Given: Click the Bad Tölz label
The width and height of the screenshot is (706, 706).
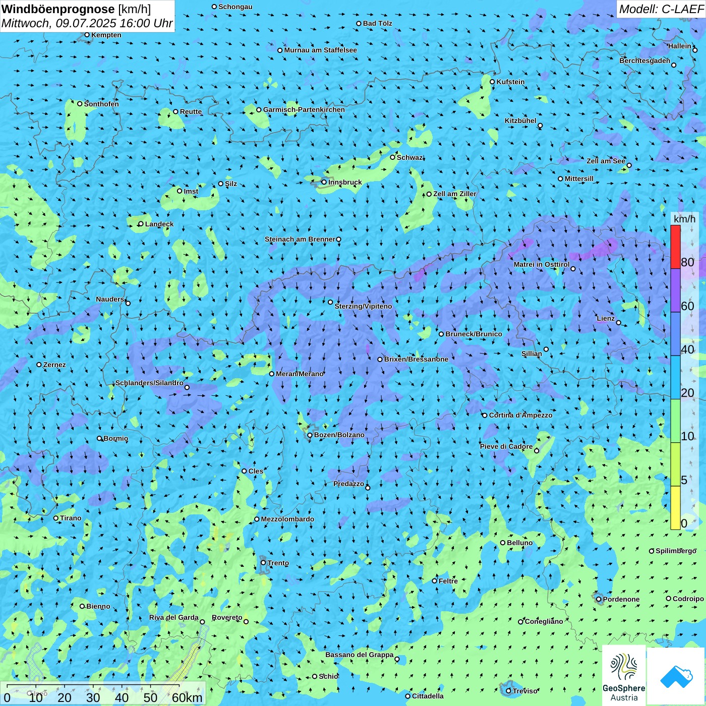Looking at the screenshot, I should [x=377, y=23].
